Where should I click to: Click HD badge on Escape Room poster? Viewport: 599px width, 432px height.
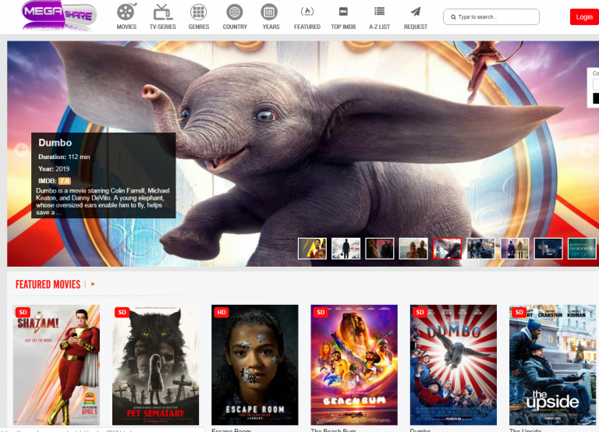click(222, 312)
